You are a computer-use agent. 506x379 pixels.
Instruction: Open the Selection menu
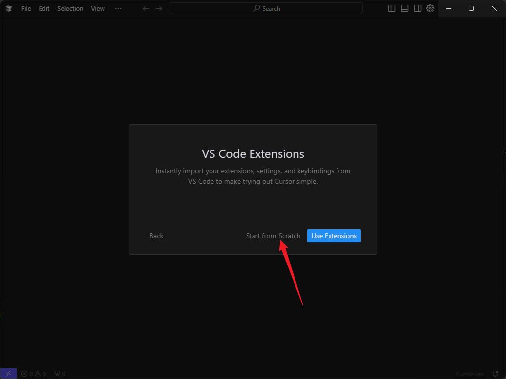(x=70, y=9)
